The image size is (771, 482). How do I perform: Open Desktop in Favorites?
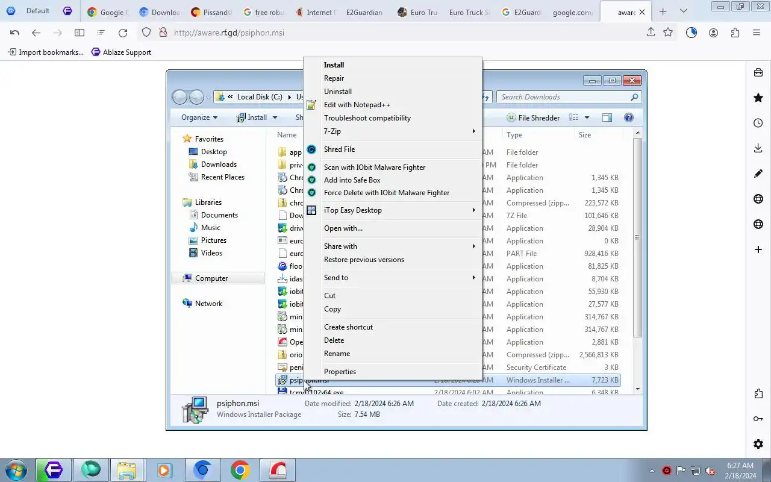(214, 152)
